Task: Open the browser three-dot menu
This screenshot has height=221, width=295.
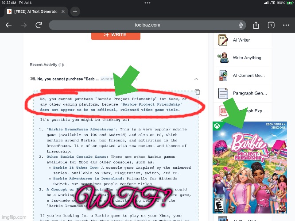Action: coord(286,25)
